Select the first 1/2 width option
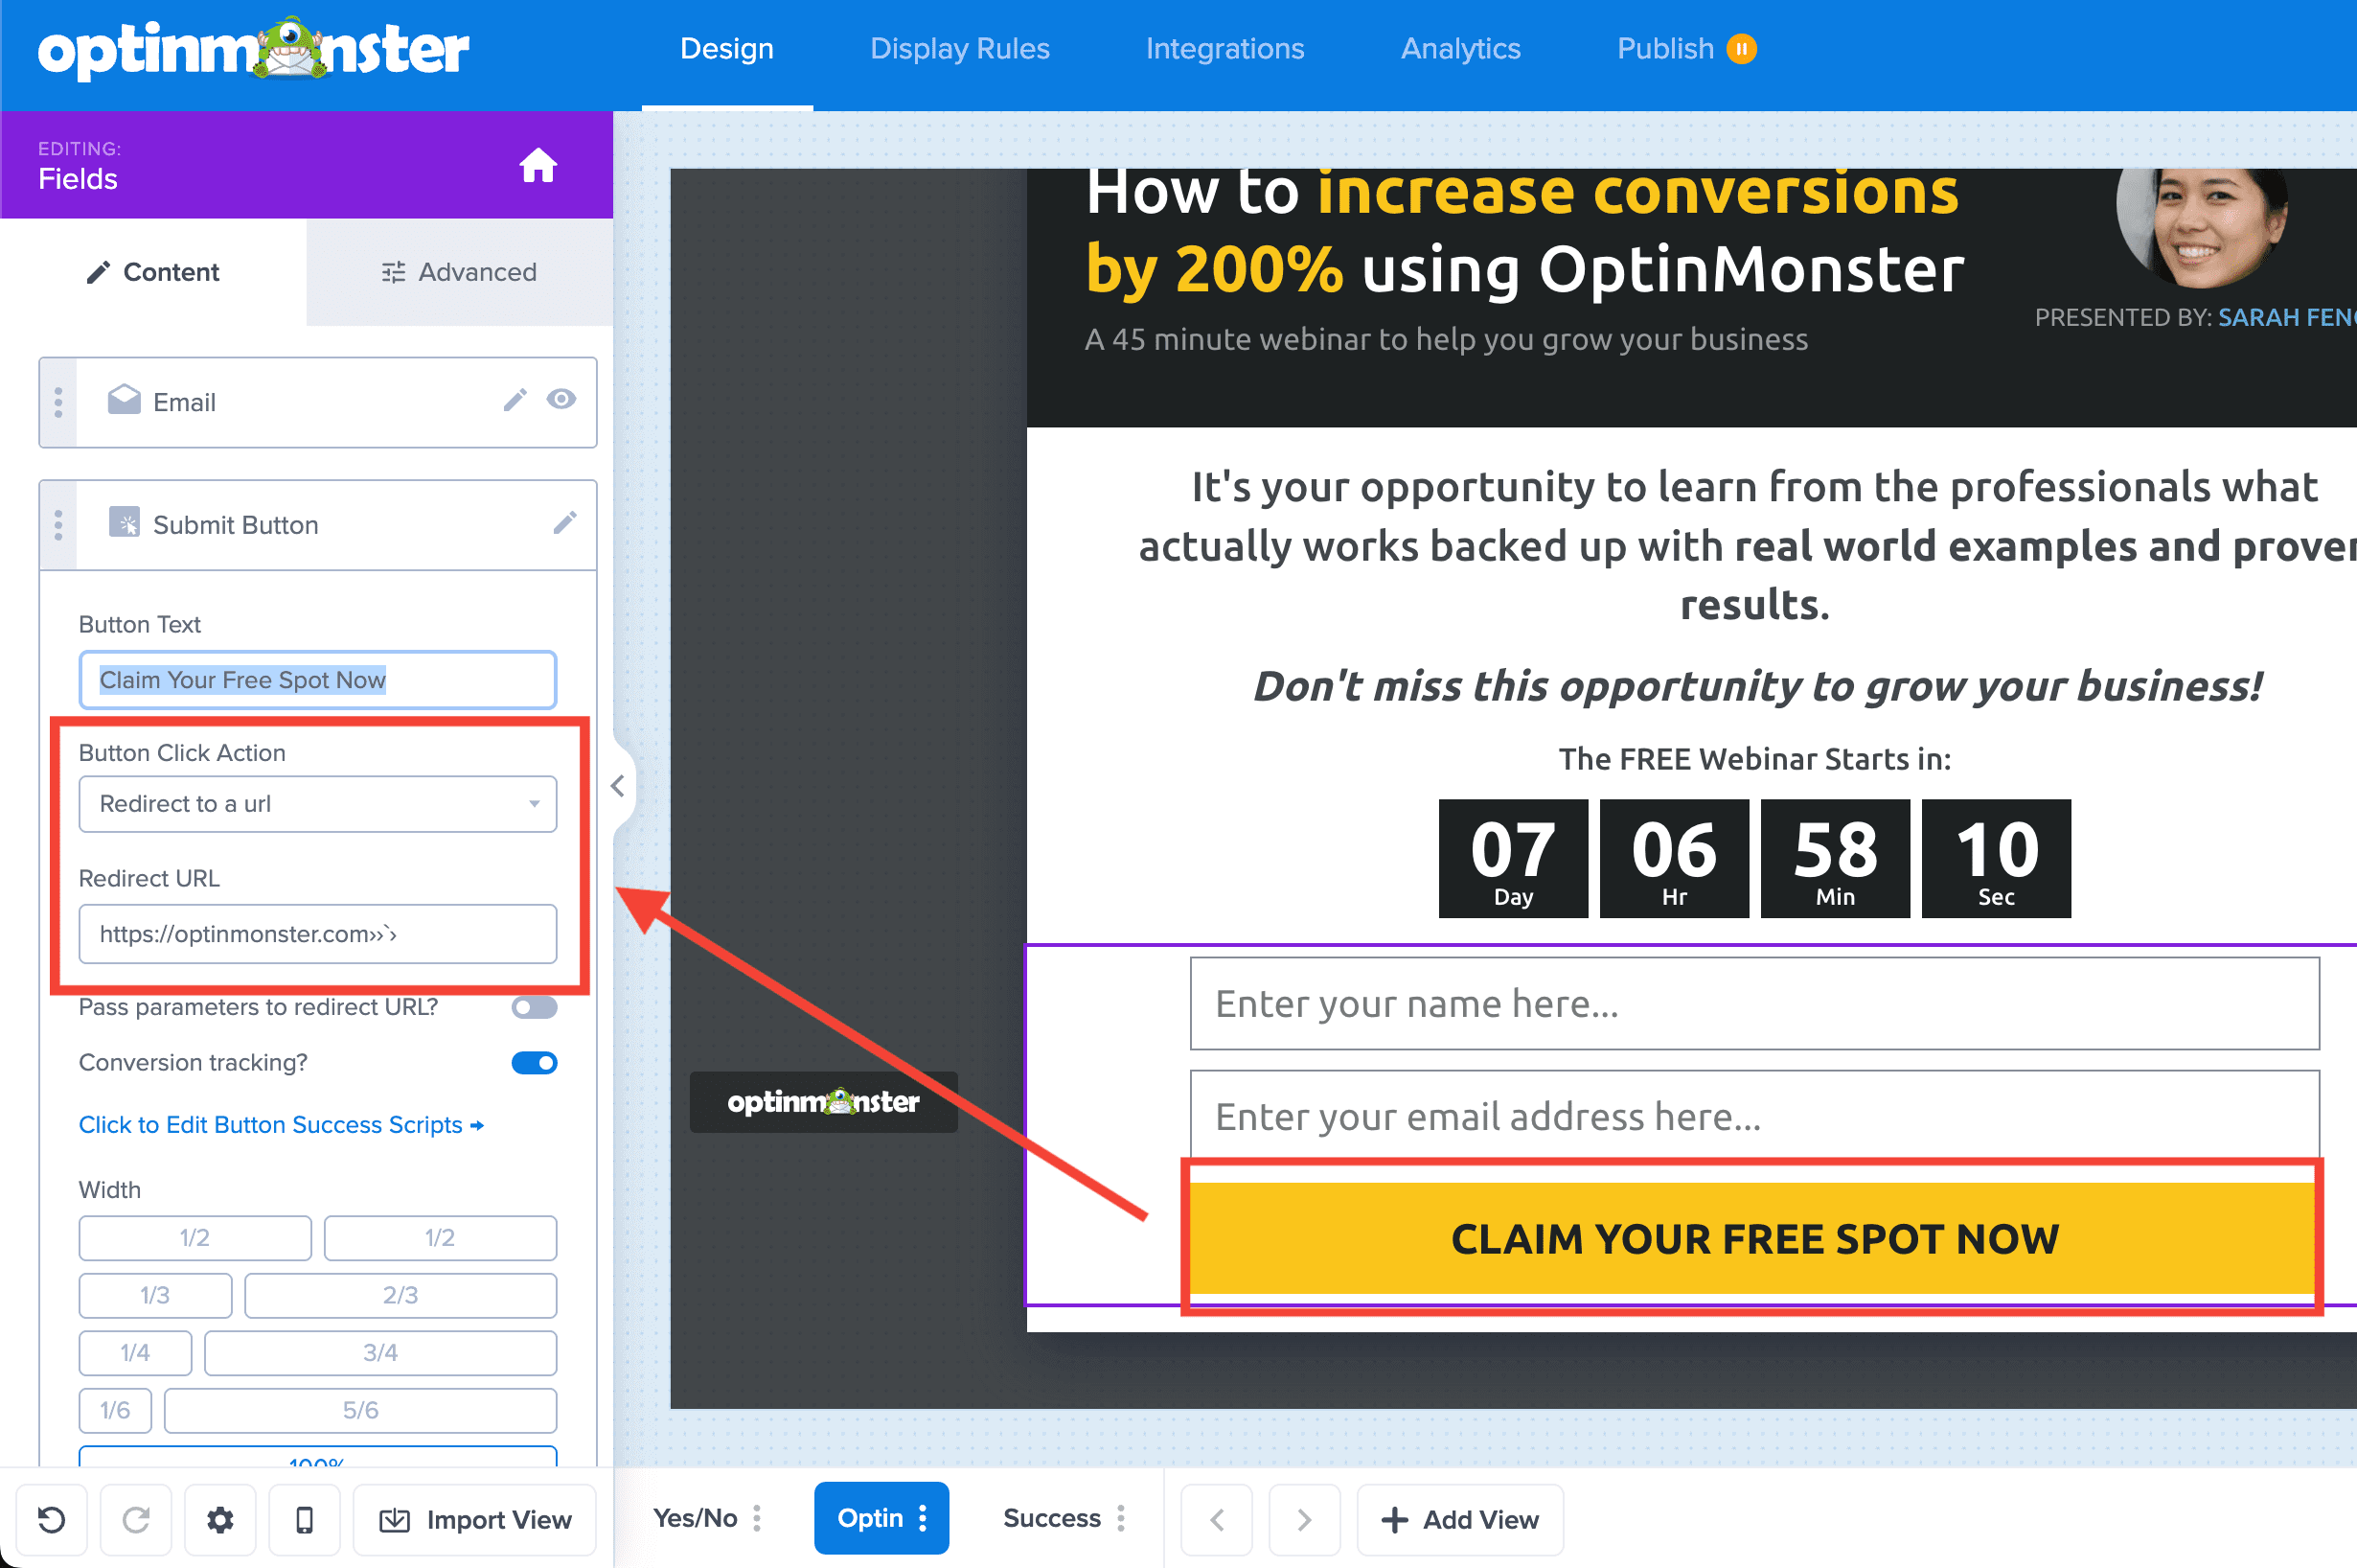This screenshot has height=1568, width=2357. pyautogui.click(x=195, y=1238)
